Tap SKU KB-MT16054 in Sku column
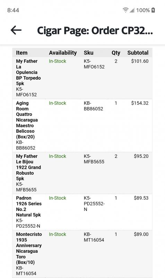The width and height of the screenshot is (165, 278). click(94, 237)
